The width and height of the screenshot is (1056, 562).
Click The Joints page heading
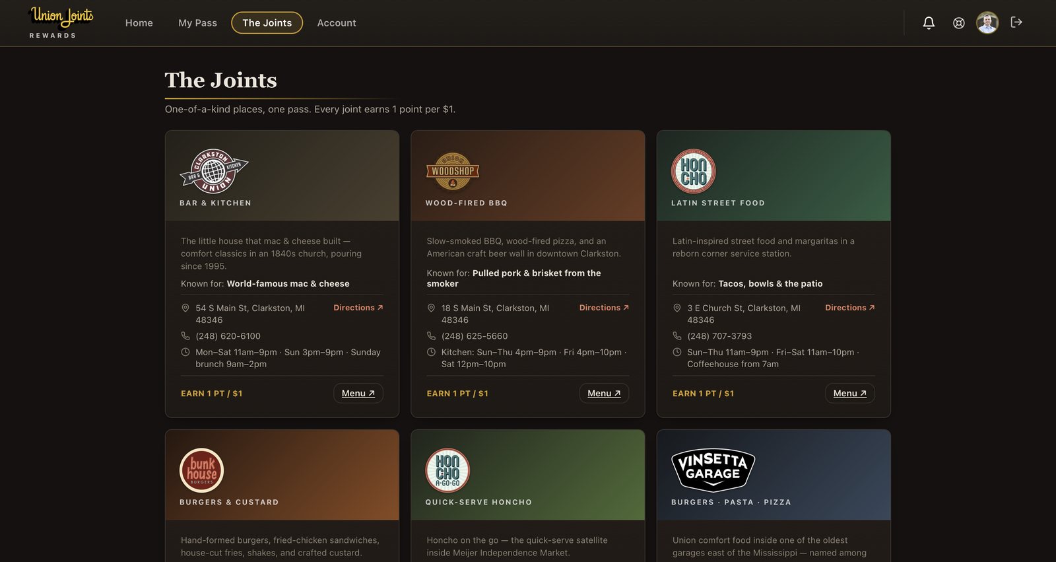coord(221,81)
